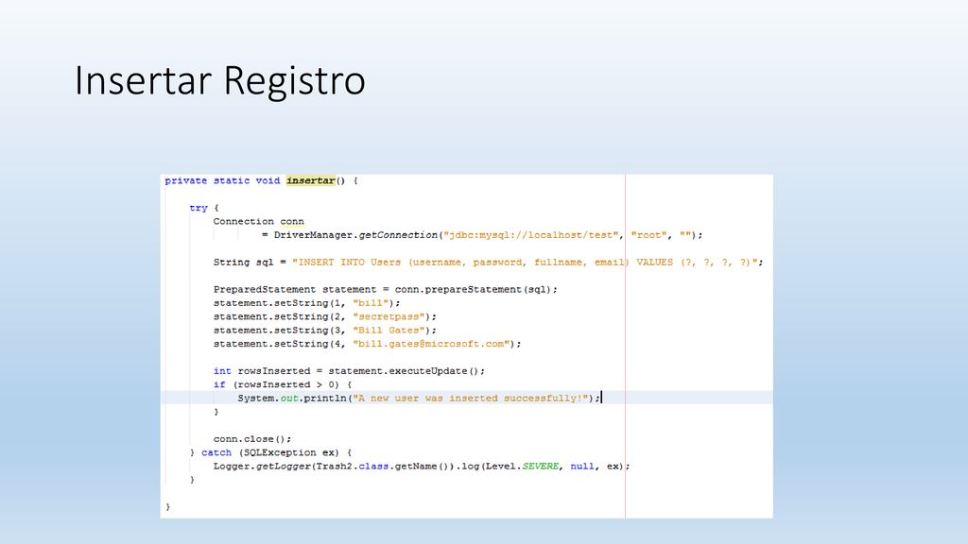Select the "bill.gates@microsoft.com" string
968x544 pixels.
point(431,344)
